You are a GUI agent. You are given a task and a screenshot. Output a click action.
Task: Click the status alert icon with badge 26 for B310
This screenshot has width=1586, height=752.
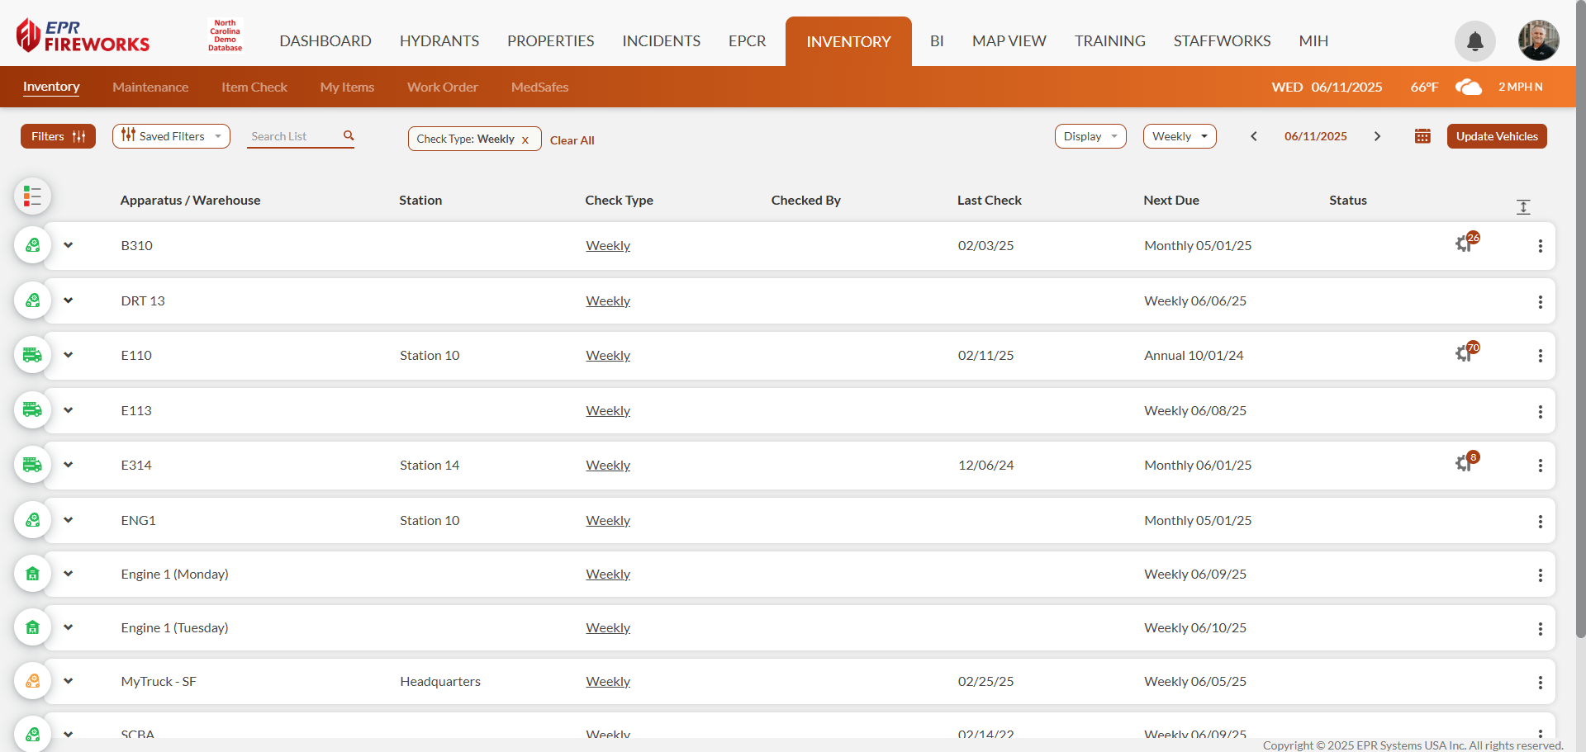[1465, 244]
